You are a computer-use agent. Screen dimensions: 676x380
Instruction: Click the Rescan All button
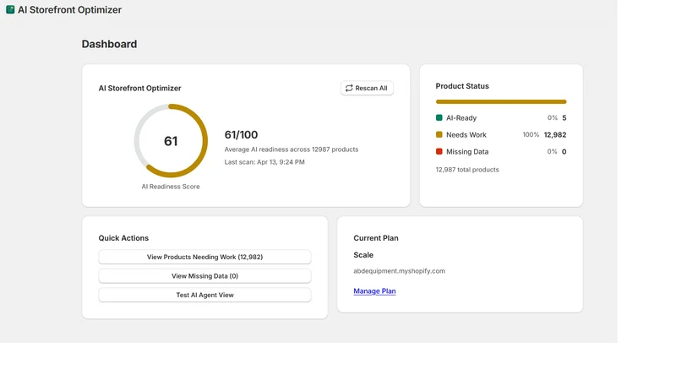pyautogui.click(x=367, y=88)
